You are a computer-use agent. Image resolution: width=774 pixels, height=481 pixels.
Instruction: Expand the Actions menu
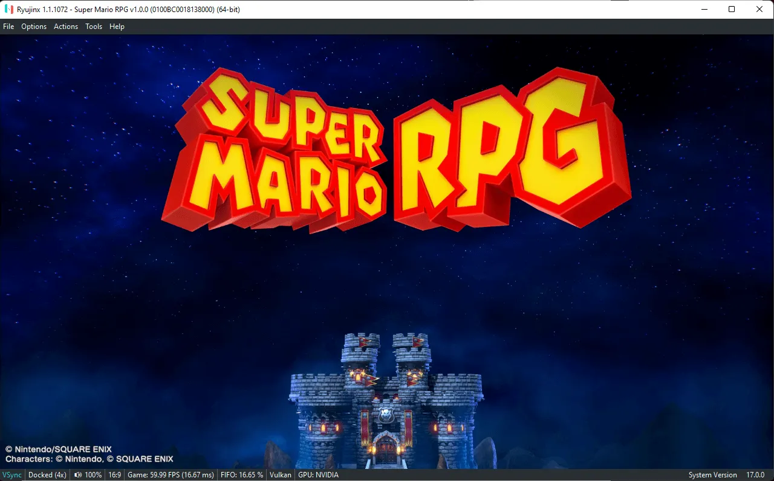coord(66,27)
